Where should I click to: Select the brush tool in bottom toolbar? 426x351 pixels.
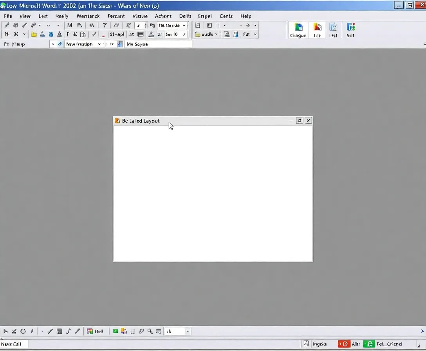point(50,331)
